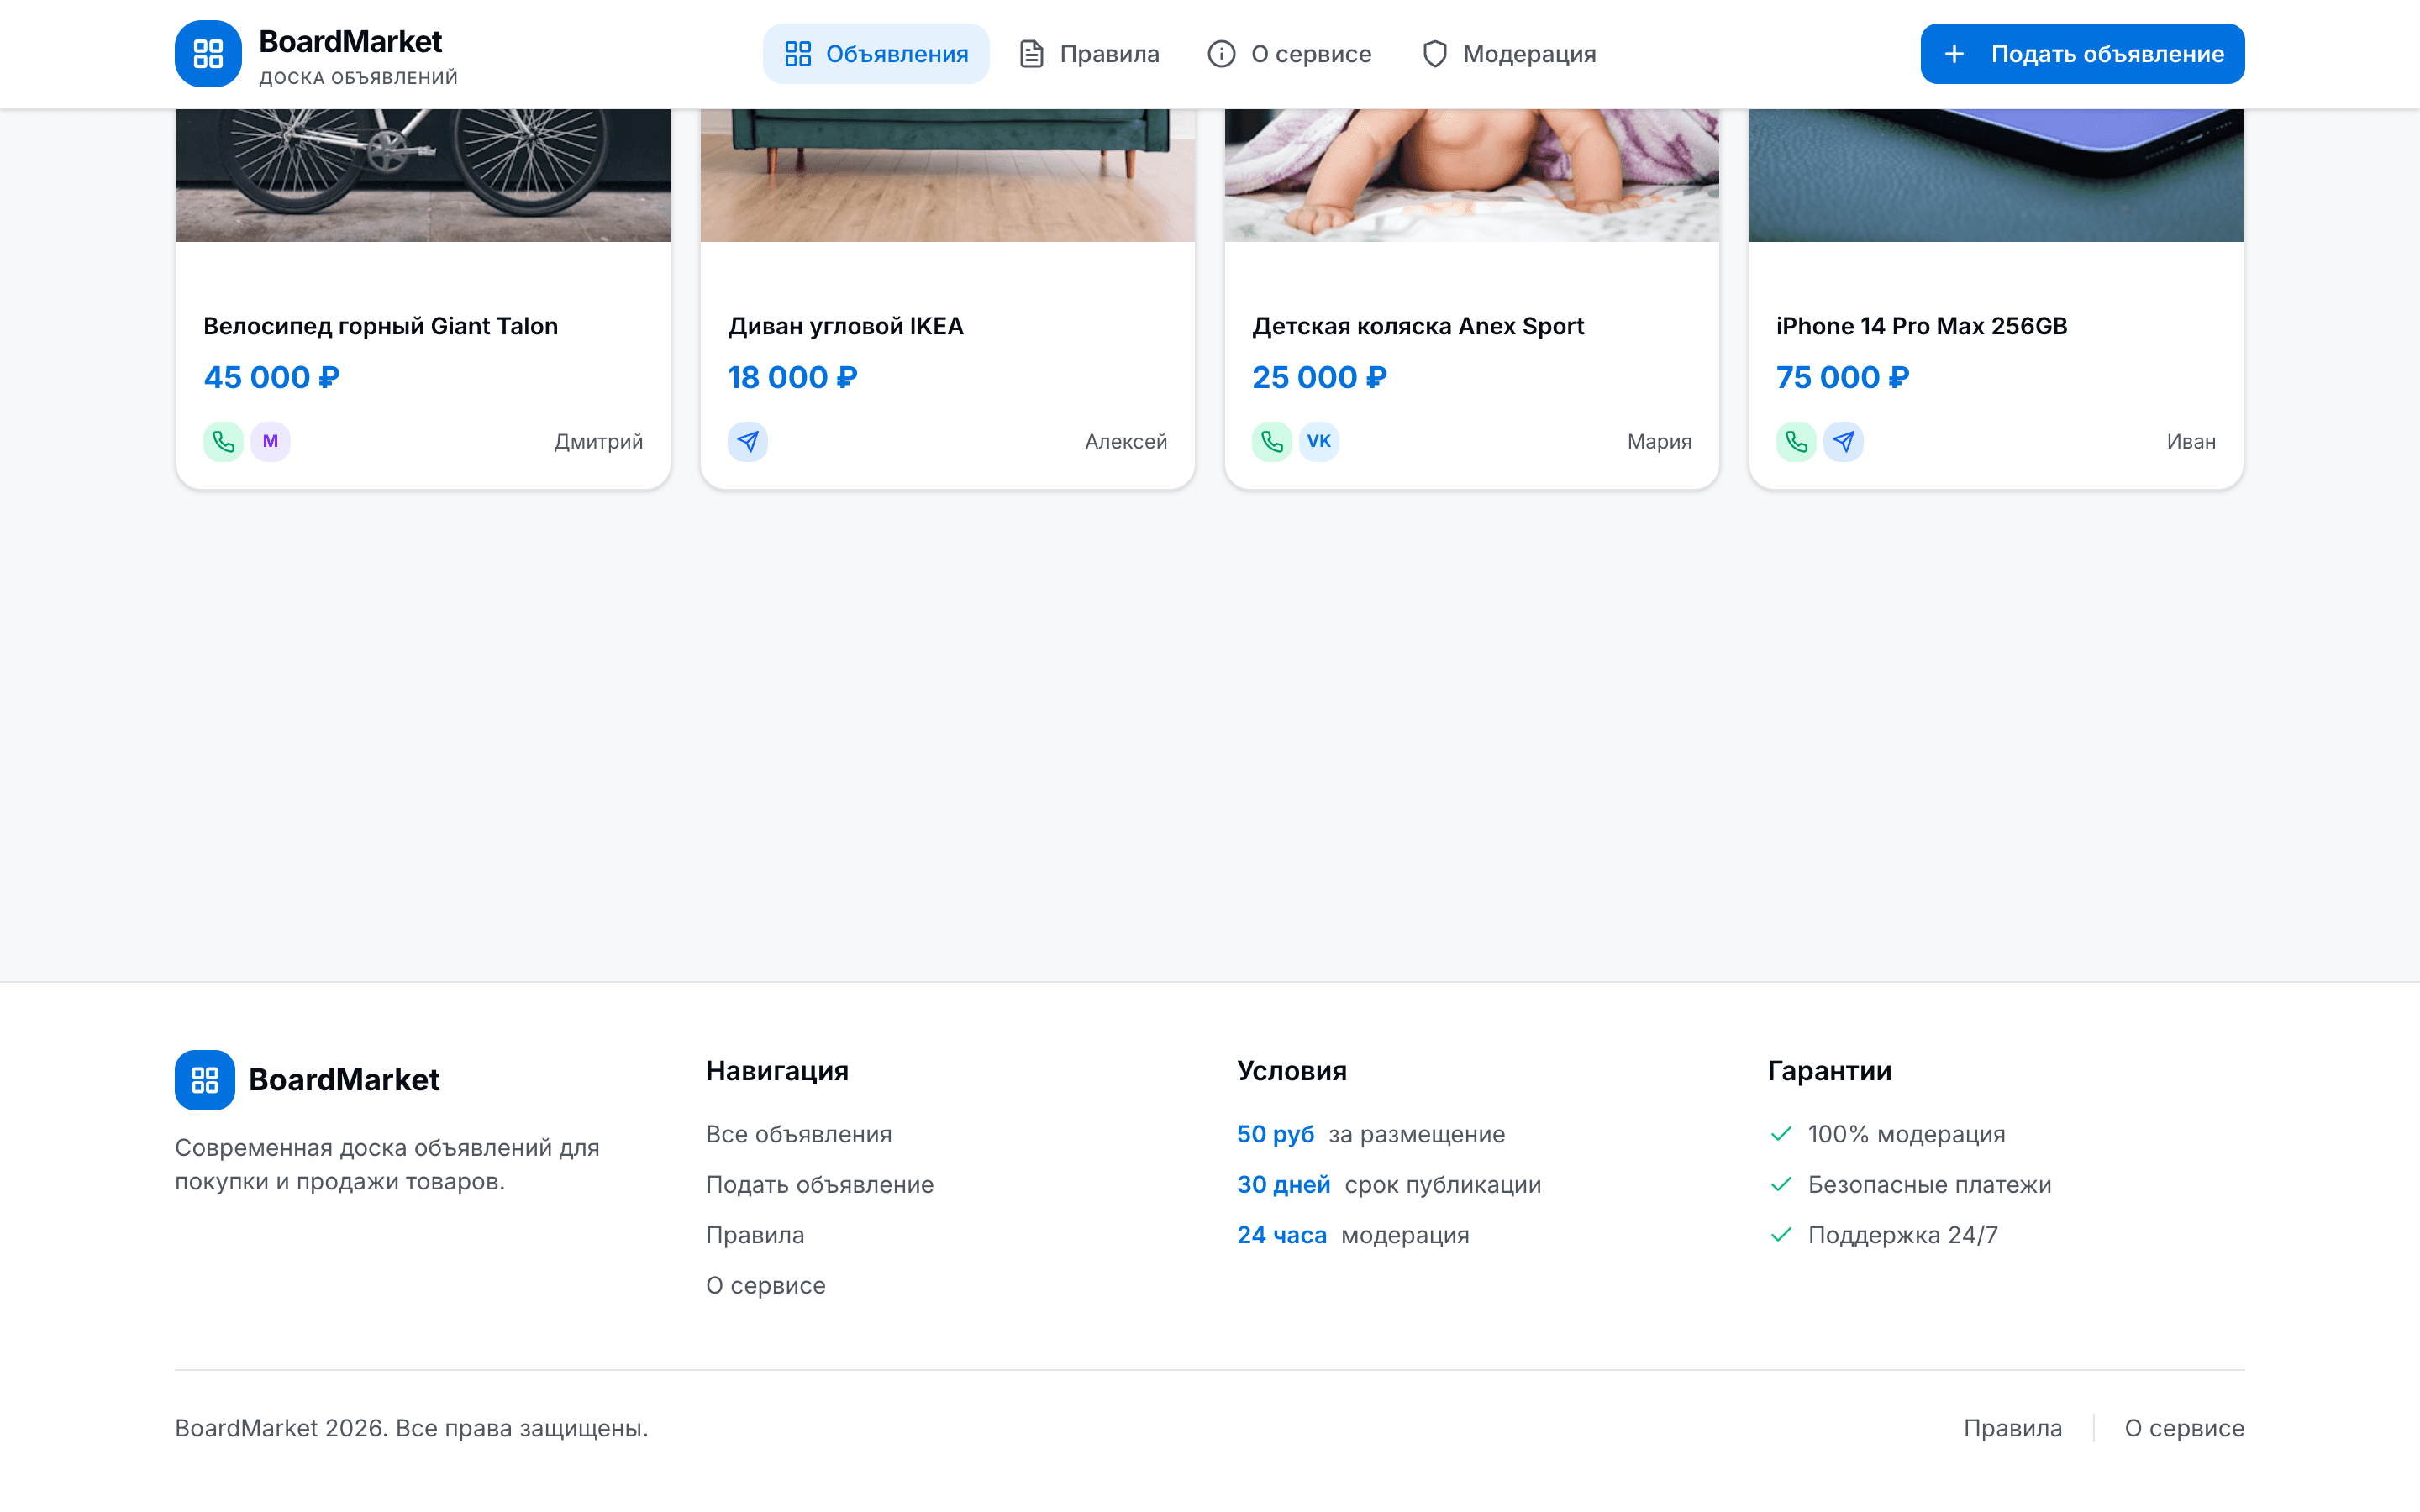The height and width of the screenshot is (1512, 2420).
Task: Click the phone icon on Детская коляска card
Action: [x=1272, y=441]
